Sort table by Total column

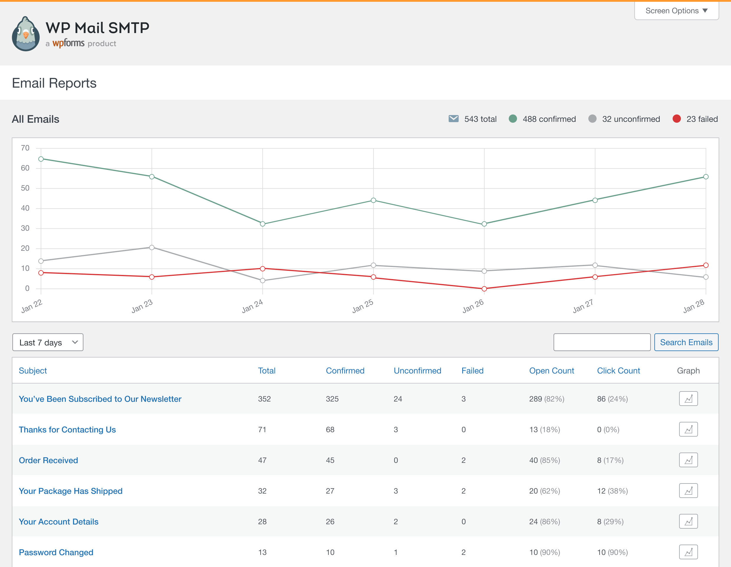pyautogui.click(x=266, y=371)
